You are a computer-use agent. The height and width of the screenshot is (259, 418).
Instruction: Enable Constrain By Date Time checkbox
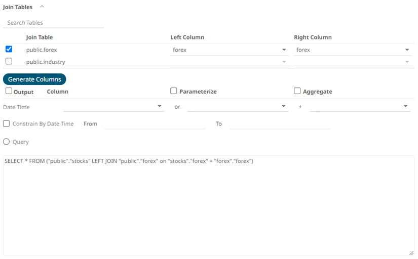(7, 123)
